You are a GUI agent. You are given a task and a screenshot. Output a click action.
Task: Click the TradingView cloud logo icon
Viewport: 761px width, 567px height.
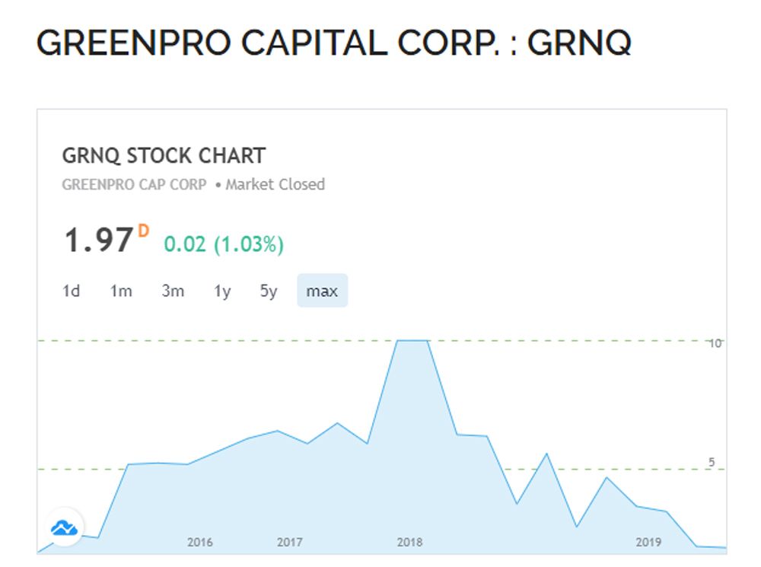tap(65, 527)
